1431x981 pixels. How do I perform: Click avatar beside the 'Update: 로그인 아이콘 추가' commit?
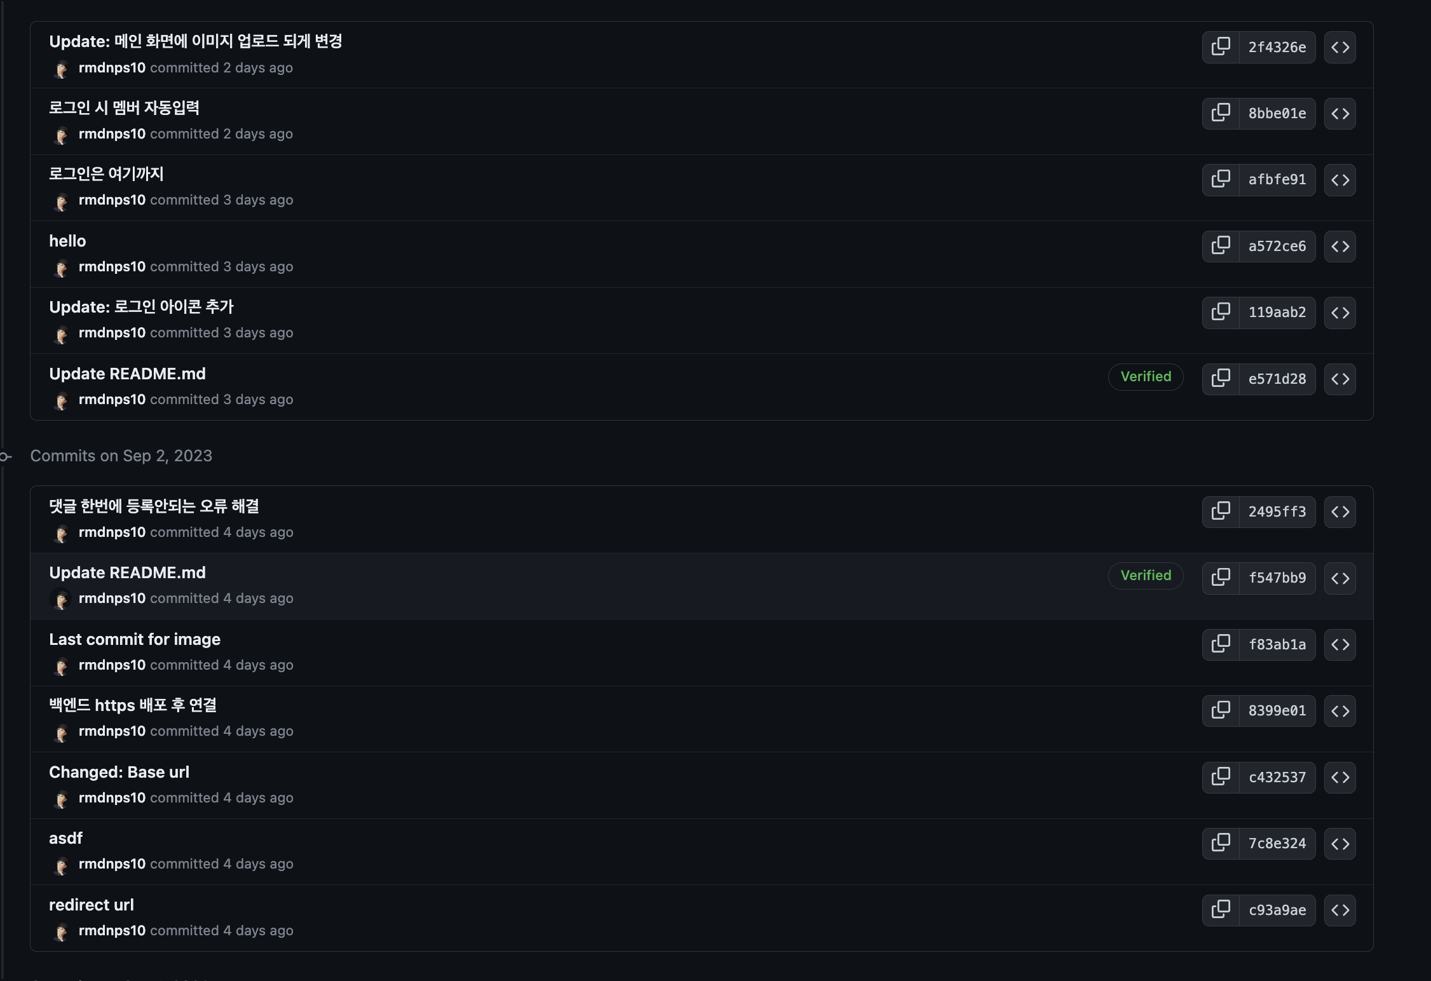click(61, 334)
